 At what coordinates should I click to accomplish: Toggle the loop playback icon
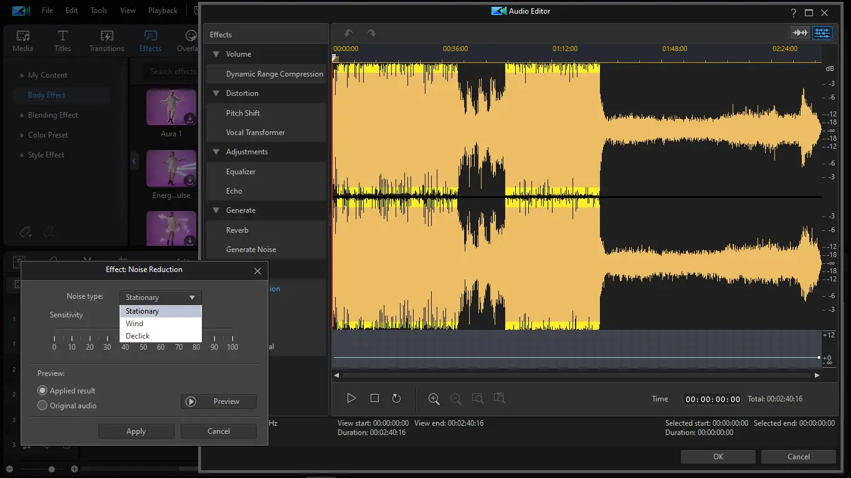(396, 398)
